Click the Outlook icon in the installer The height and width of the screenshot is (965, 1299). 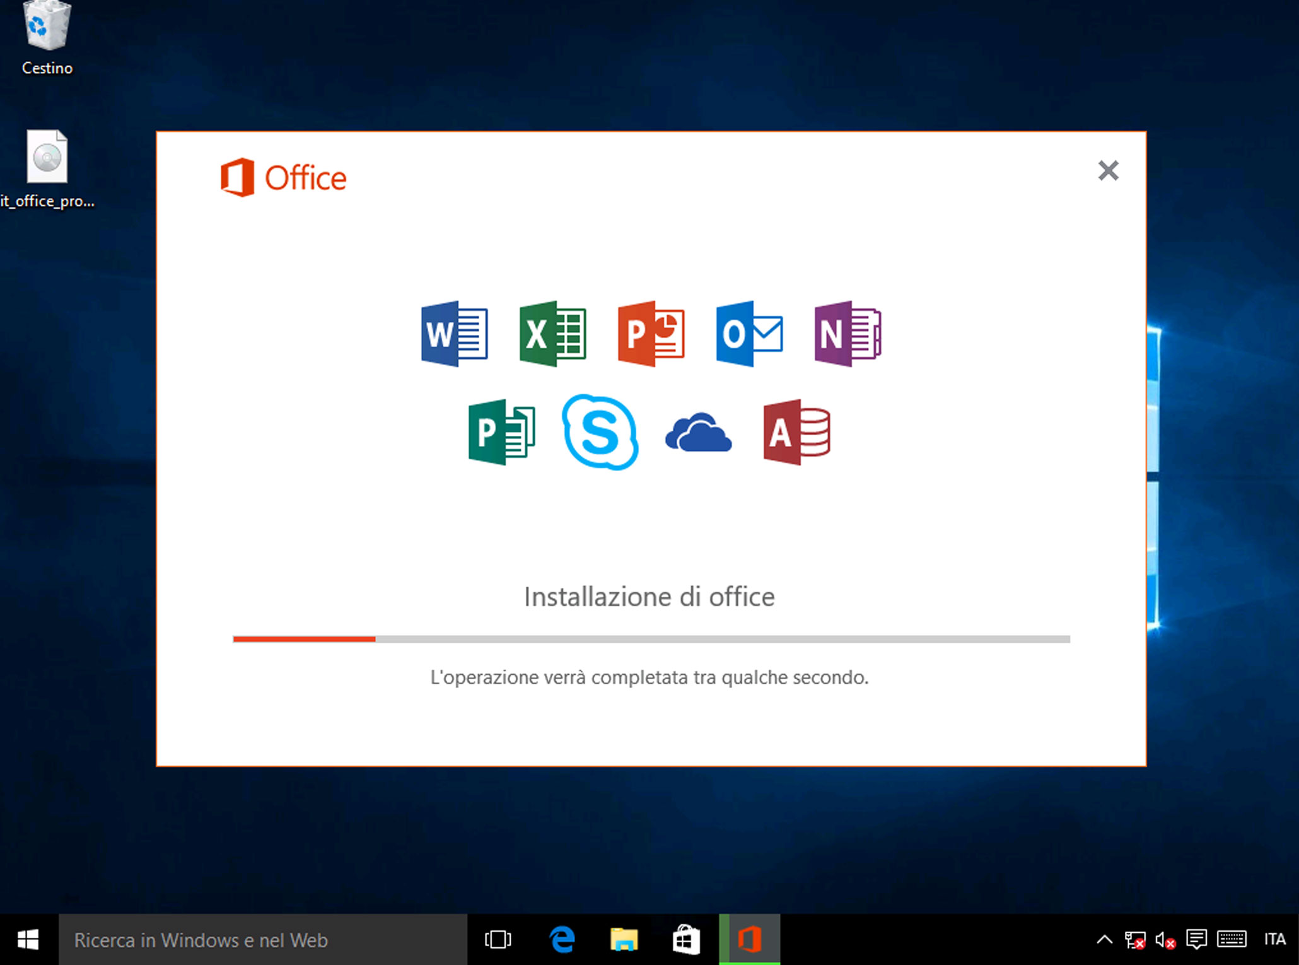point(749,334)
